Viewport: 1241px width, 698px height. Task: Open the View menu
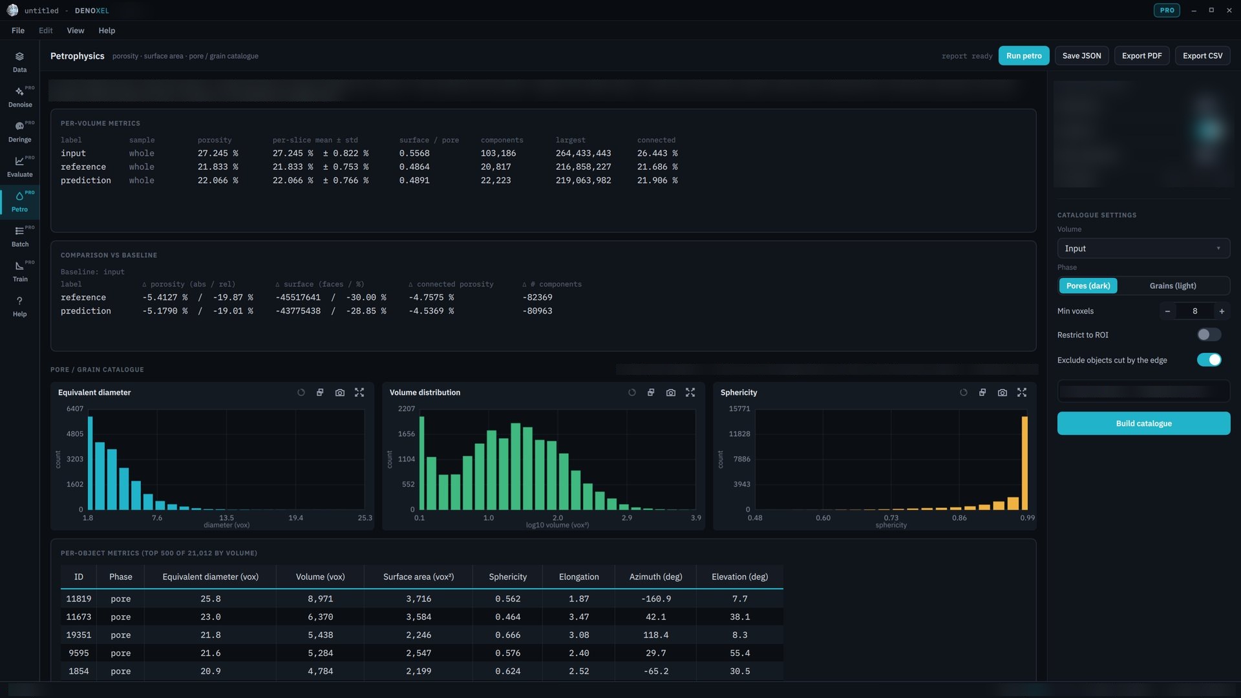pyautogui.click(x=76, y=30)
